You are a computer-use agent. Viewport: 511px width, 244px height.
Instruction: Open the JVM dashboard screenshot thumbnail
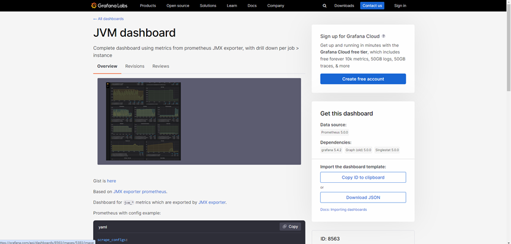(x=143, y=121)
